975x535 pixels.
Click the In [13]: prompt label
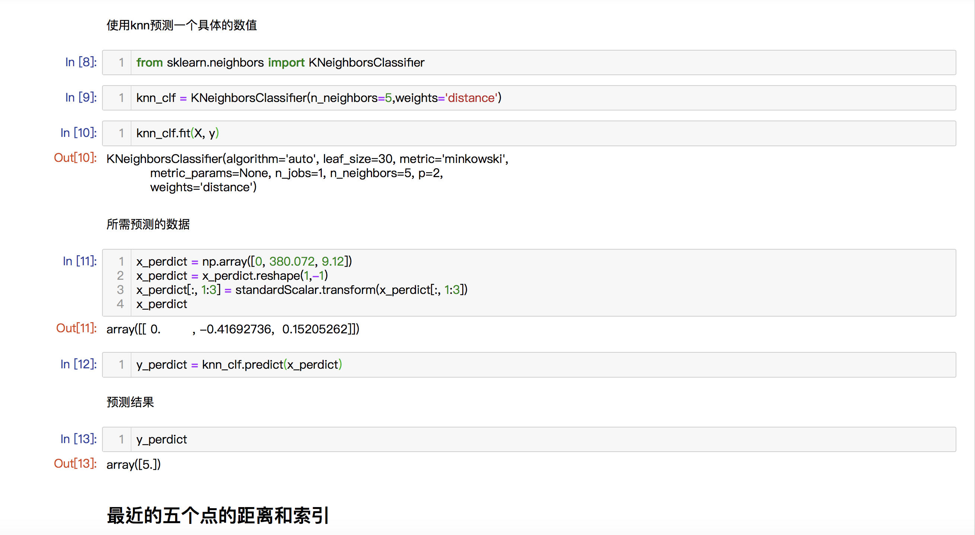(x=79, y=439)
